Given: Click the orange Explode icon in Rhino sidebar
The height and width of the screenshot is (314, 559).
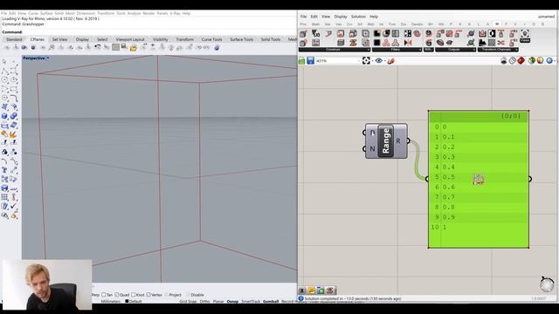Looking at the screenshot, I should point(13,134).
